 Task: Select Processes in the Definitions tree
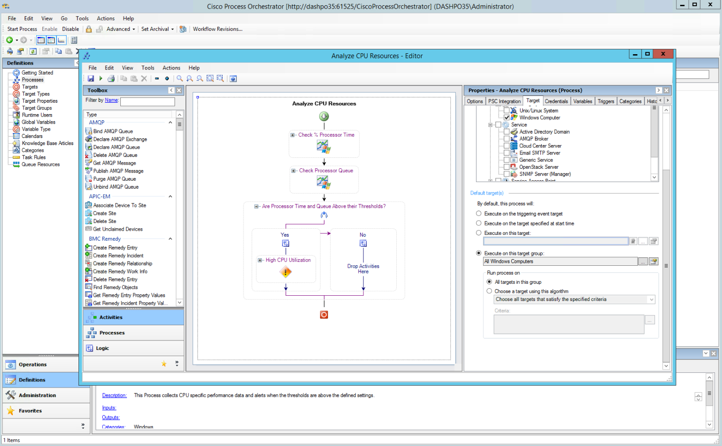(x=32, y=80)
